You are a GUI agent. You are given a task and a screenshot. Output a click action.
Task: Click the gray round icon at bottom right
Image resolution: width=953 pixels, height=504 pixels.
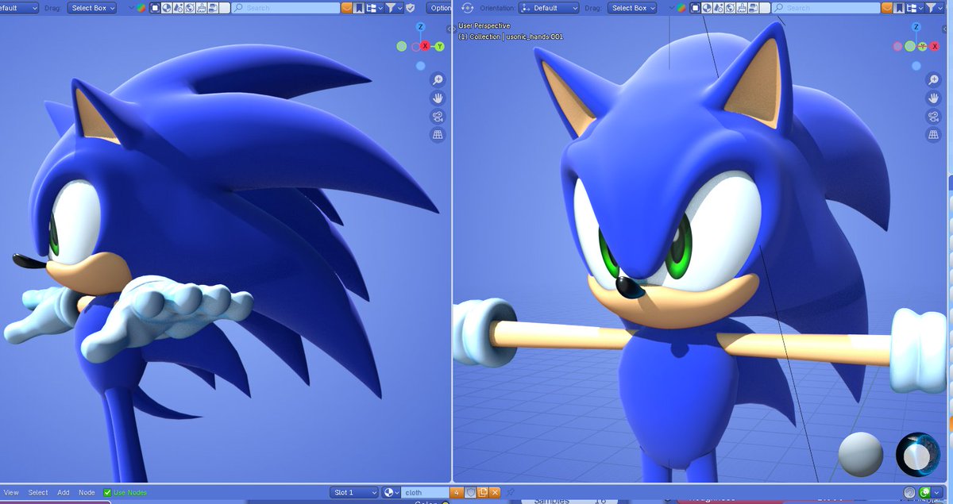click(x=909, y=493)
